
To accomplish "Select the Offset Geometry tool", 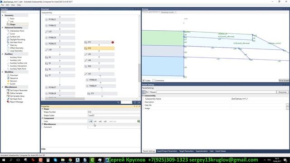I will pyautogui.click(x=17, y=48).
